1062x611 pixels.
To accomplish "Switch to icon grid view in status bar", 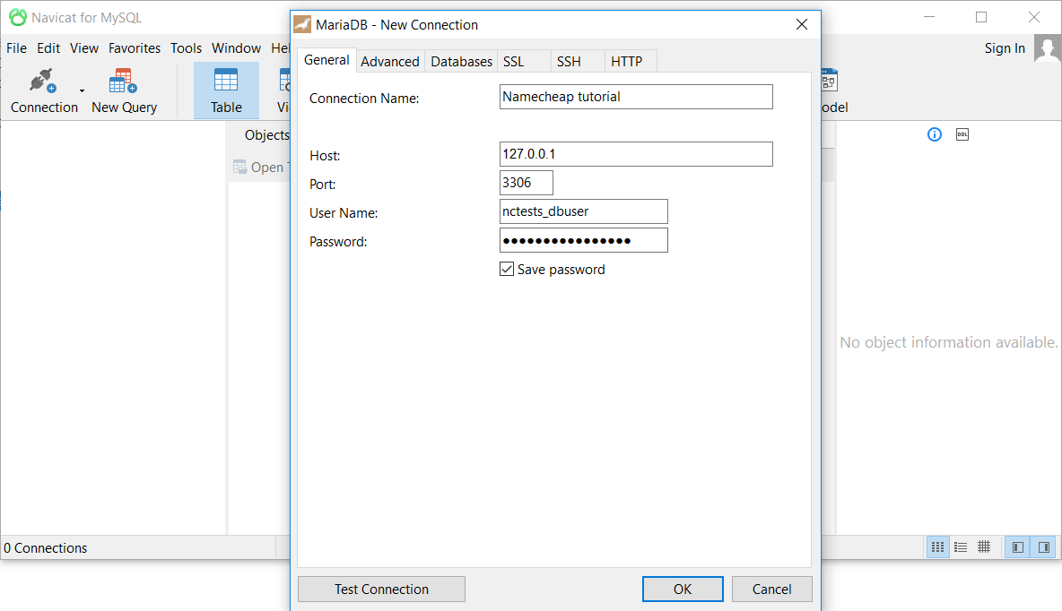I will pyautogui.click(x=937, y=547).
